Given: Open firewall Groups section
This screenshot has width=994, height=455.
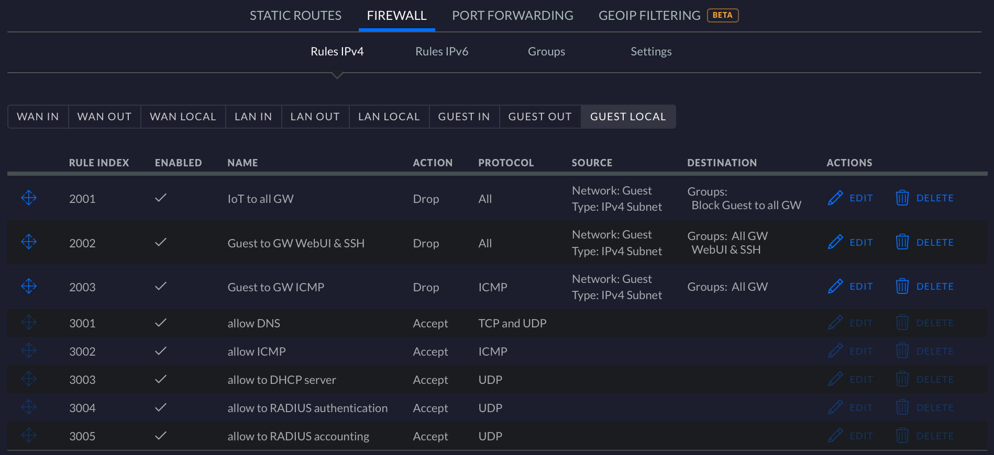Looking at the screenshot, I should pos(546,51).
